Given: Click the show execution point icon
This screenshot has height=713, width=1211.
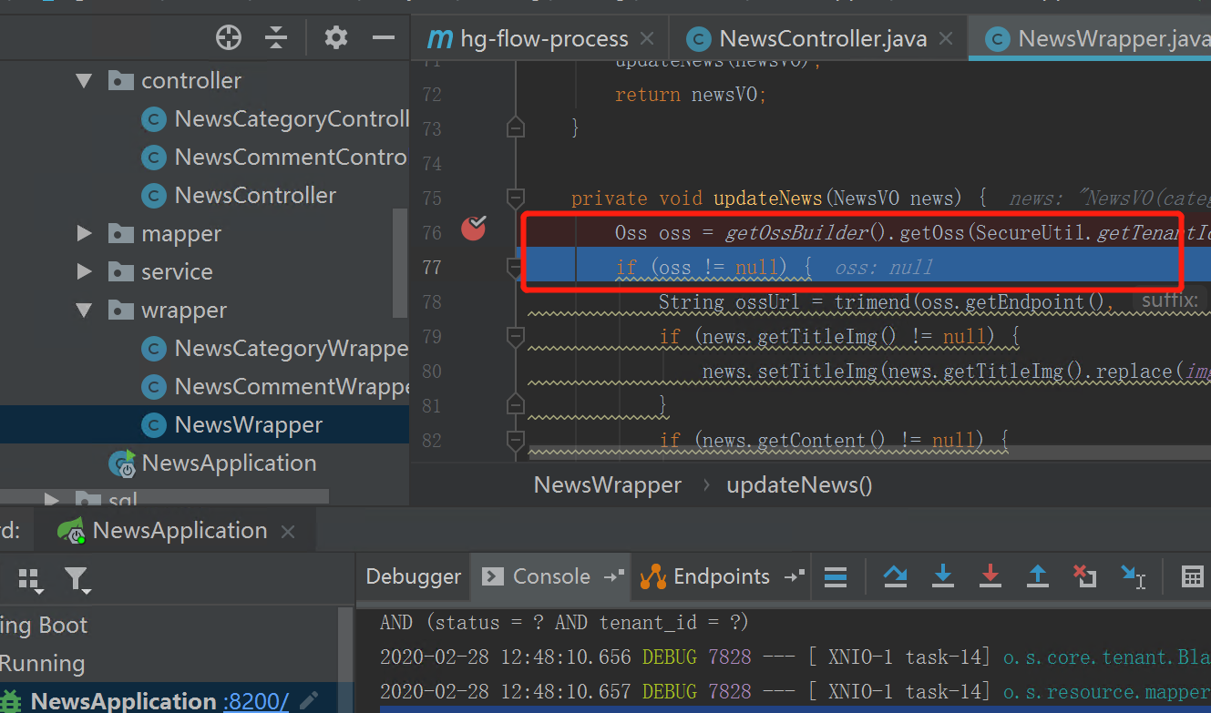Looking at the screenshot, I should pyautogui.click(x=836, y=575).
